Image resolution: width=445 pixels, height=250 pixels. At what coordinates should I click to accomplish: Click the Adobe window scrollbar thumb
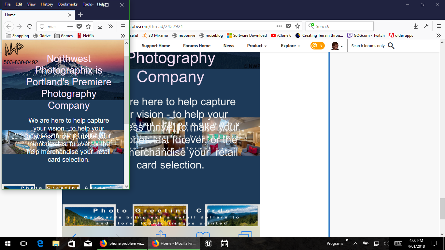442,209
